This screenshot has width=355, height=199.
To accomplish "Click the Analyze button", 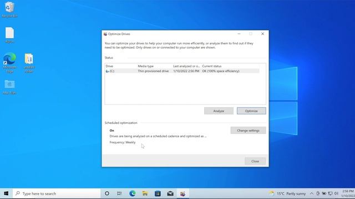I will tap(219, 111).
